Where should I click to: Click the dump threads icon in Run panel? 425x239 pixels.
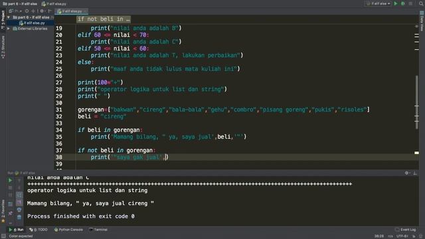(x=10, y=204)
